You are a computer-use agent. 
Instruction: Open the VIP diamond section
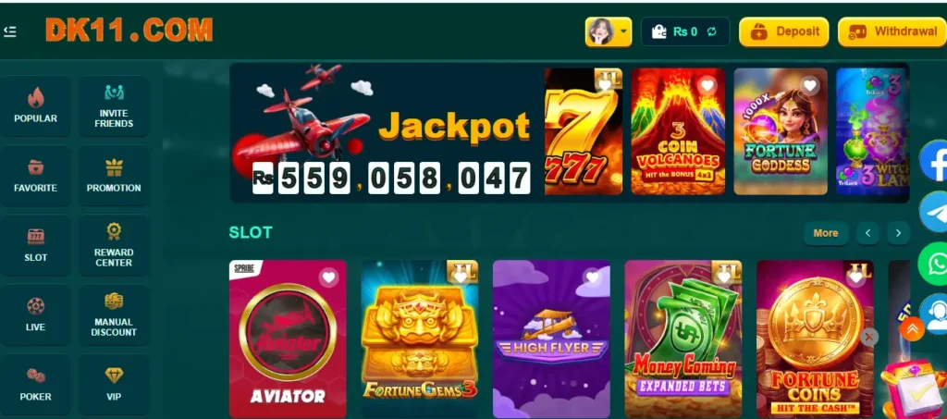[x=114, y=383]
